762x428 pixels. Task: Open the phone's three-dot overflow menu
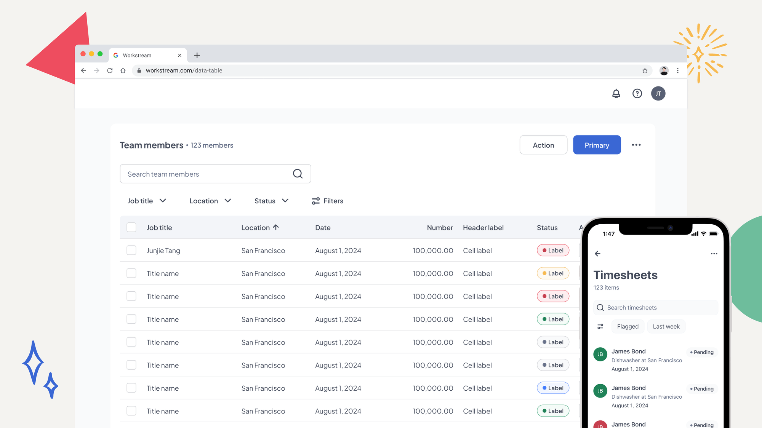click(714, 254)
